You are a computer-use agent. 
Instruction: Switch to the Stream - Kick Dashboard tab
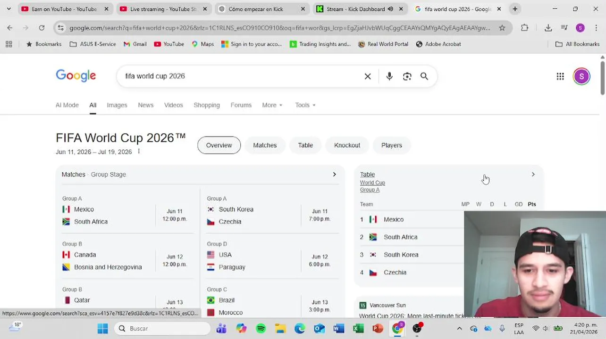pos(360,9)
